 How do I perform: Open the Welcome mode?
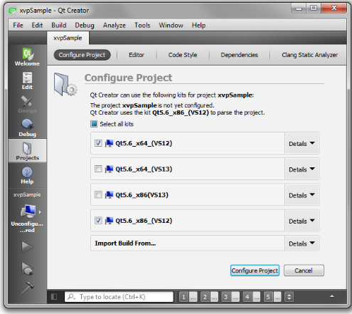point(27,57)
